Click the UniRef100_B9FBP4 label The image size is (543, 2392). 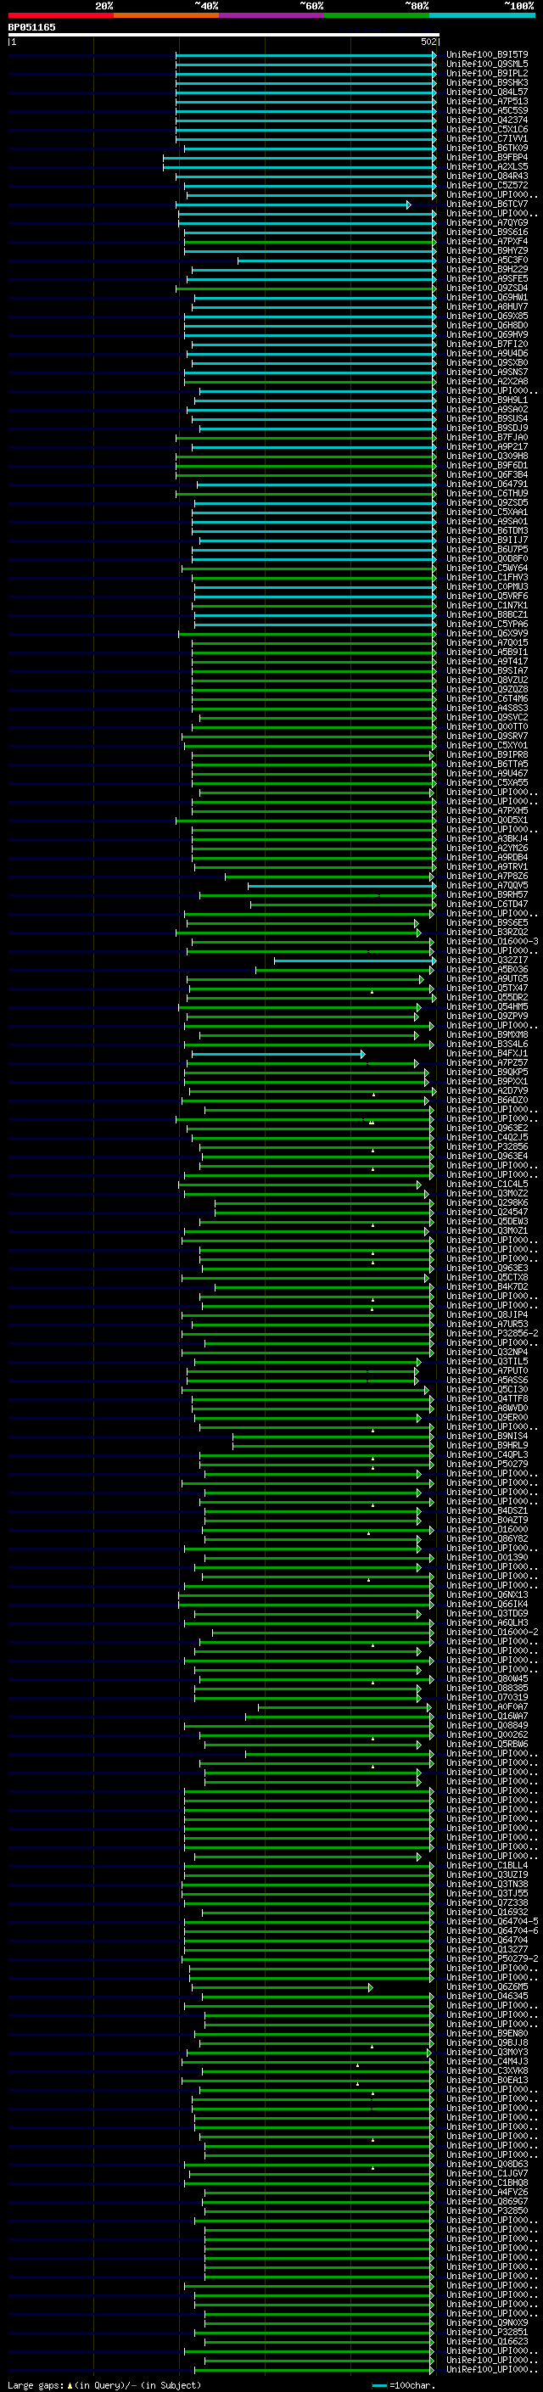(487, 158)
